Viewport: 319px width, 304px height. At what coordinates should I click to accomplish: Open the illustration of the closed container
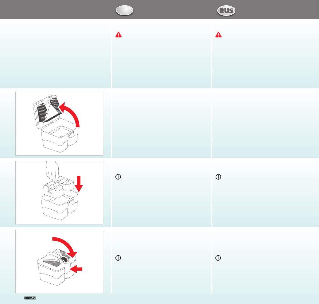click(x=59, y=261)
